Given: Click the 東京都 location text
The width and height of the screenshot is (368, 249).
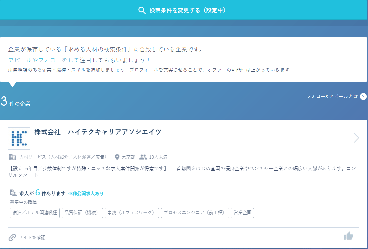Looking at the screenshot, I should click(x=128, y=157).
